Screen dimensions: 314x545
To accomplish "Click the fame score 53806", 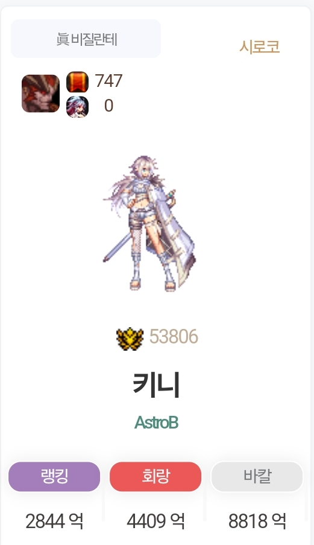I will click(174, 336).
